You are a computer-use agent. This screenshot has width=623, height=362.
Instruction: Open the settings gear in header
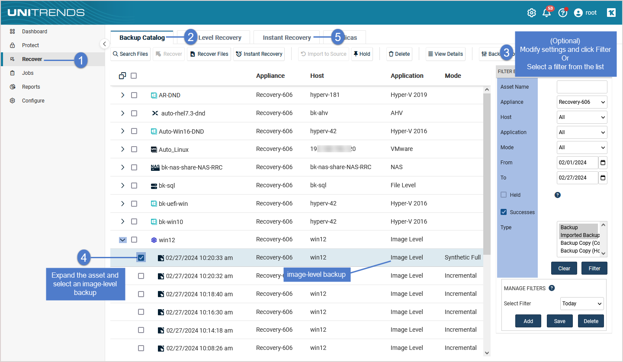pyautogui.click(x=531, y=13)
